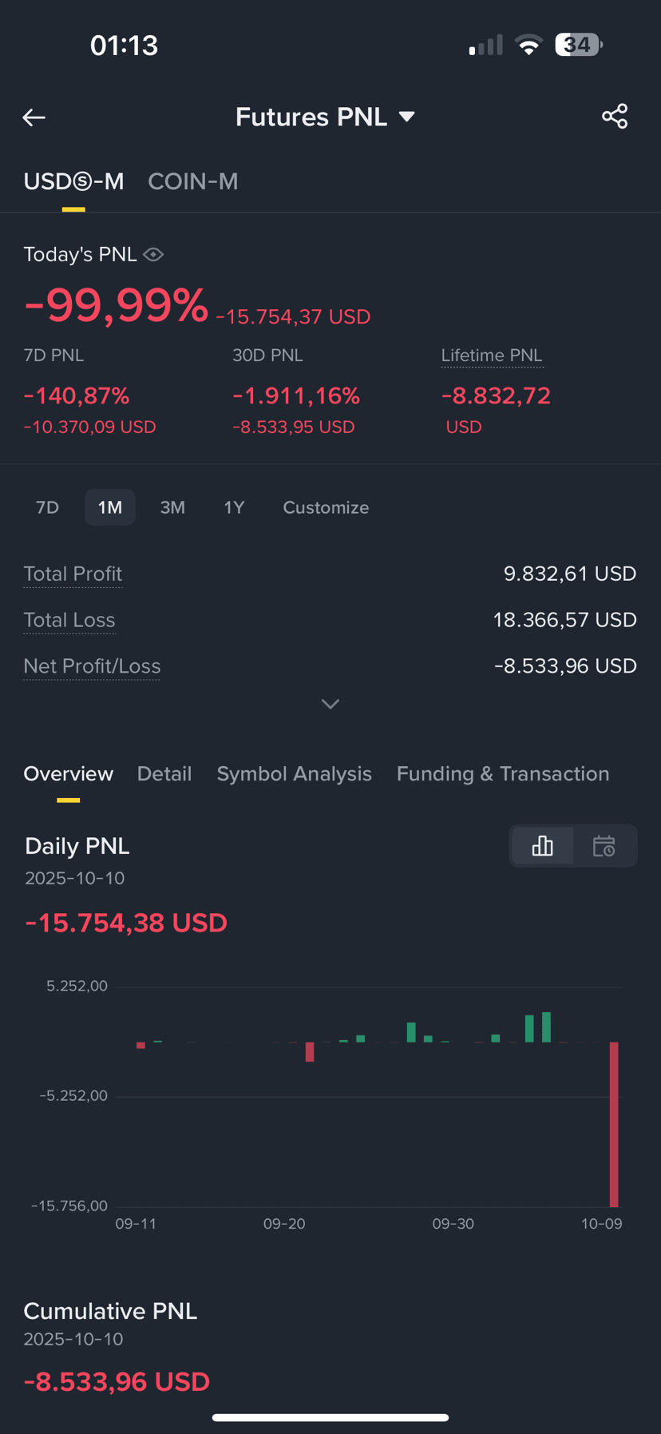Select the USDⓈ-M tab
This screenshot has height=1434, width=661.
73,181
